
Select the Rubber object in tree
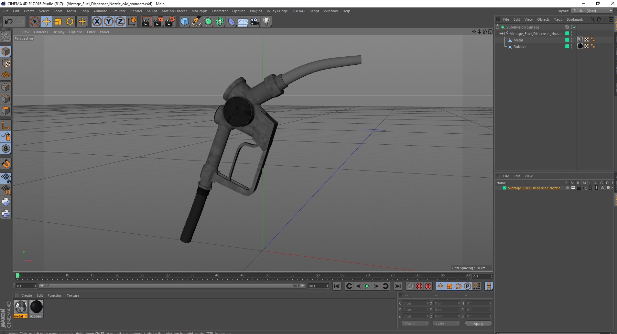click(520, 47)
